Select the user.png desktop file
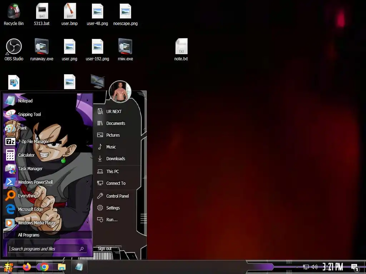 pos(70,50)
